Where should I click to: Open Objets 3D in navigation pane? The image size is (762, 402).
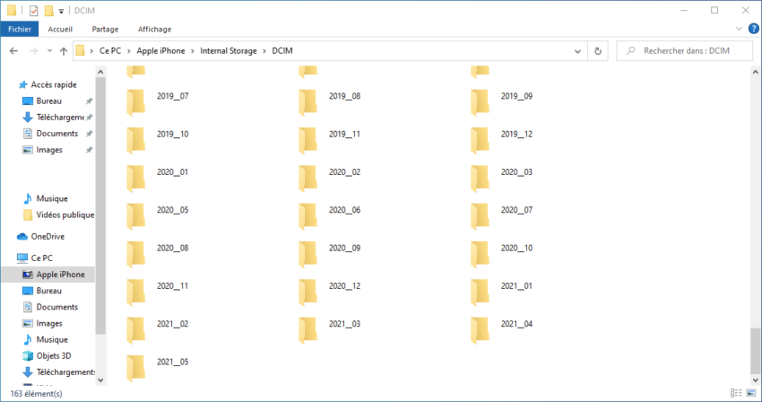(x=54, y=355)
